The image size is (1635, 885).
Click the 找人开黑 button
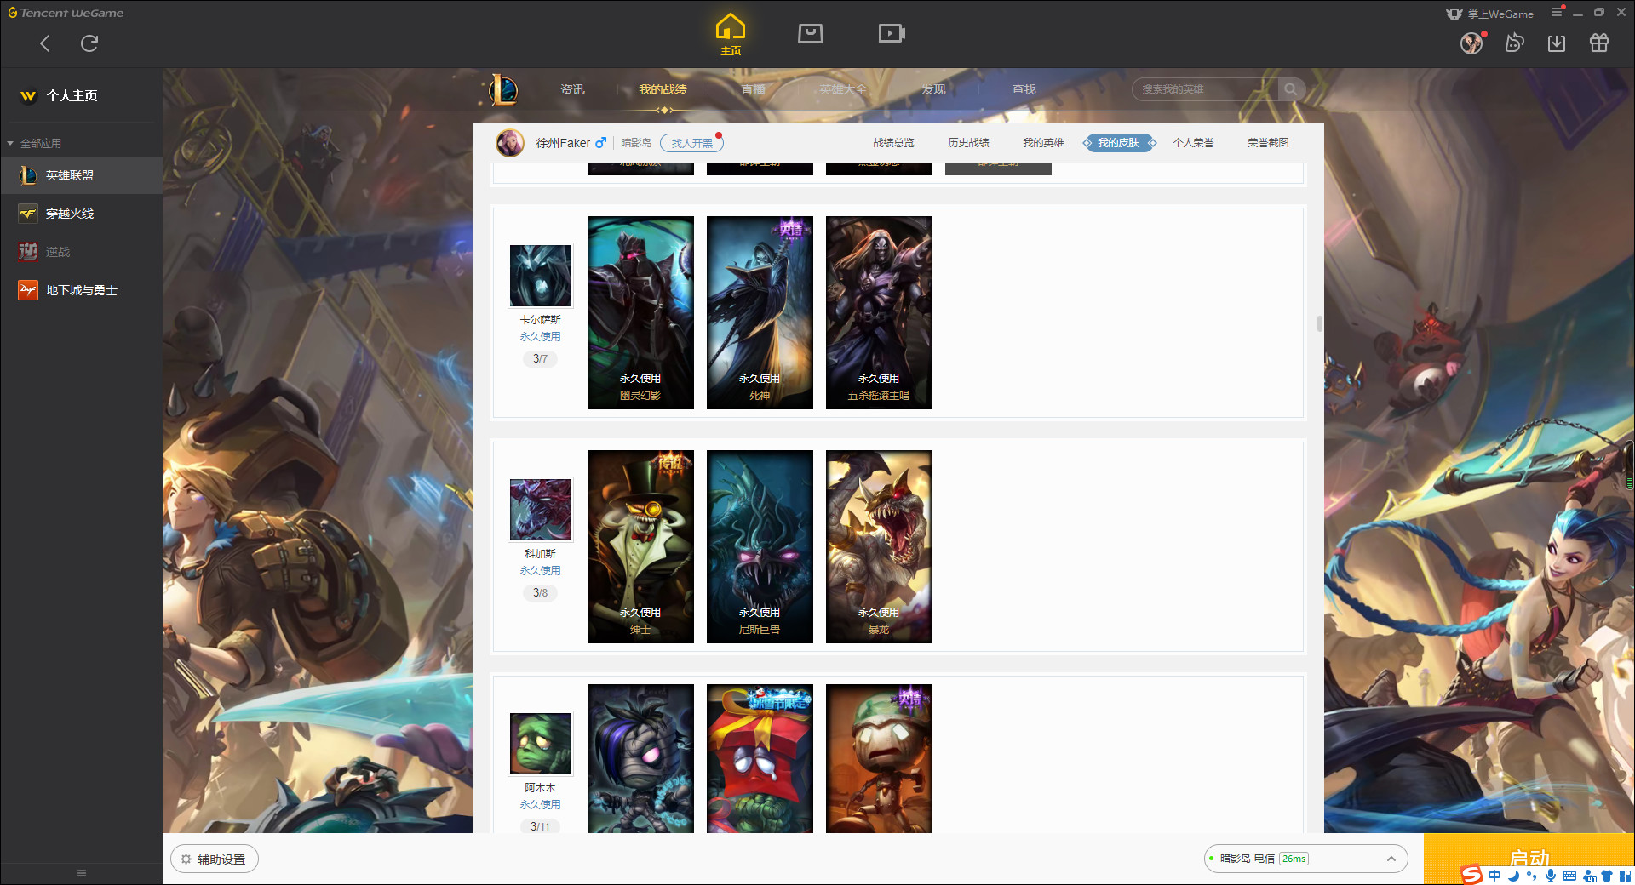[691, 143]
